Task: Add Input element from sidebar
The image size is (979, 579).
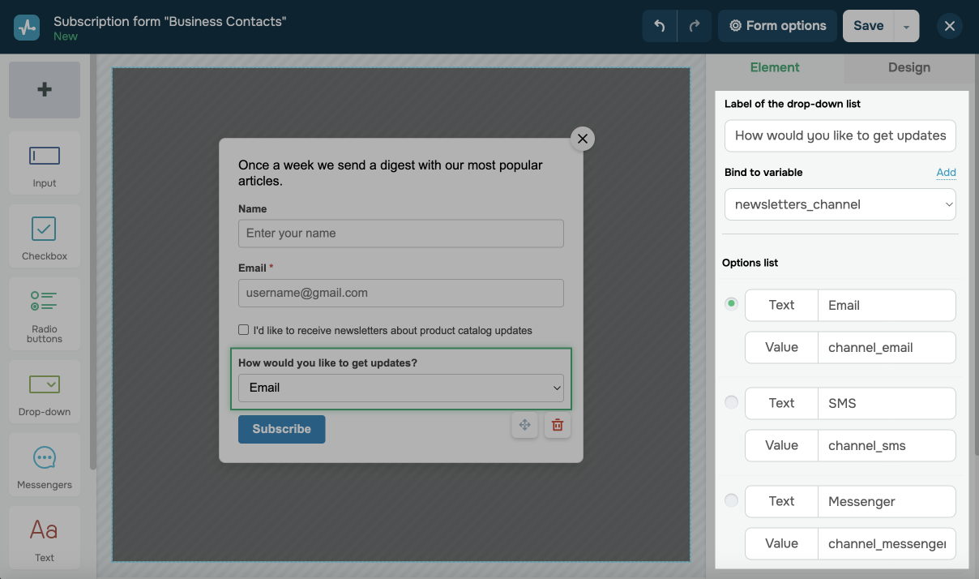Action: (45, 163)
